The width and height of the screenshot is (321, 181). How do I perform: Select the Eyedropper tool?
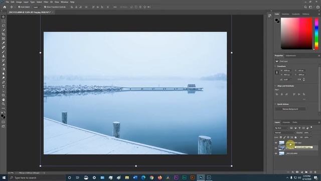click(4, 43)
